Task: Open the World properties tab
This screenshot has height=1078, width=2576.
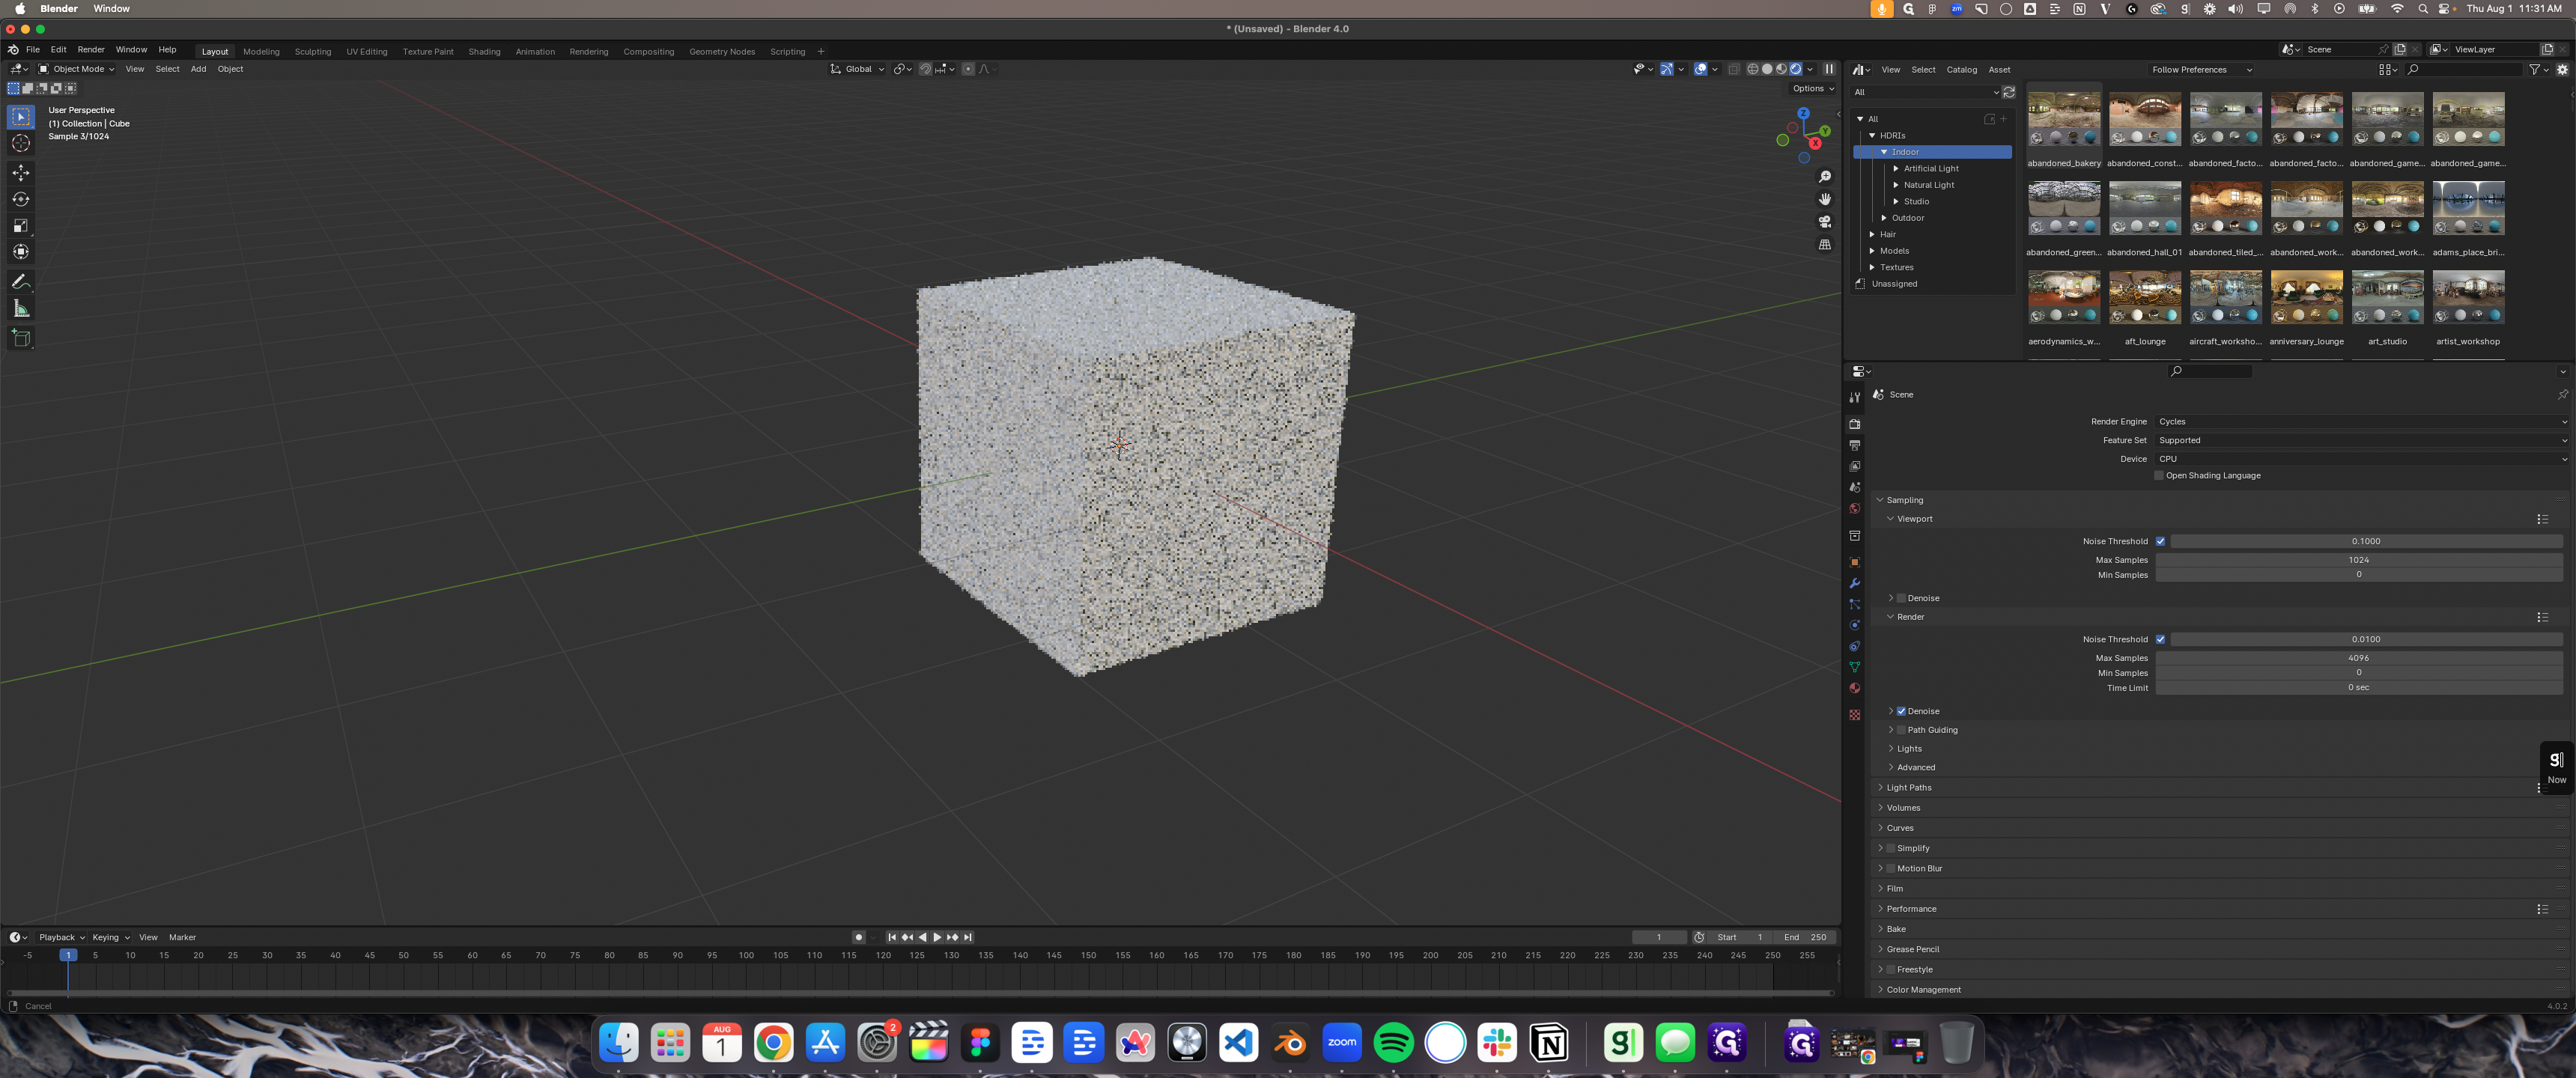Action: [x=1855, y=508]
